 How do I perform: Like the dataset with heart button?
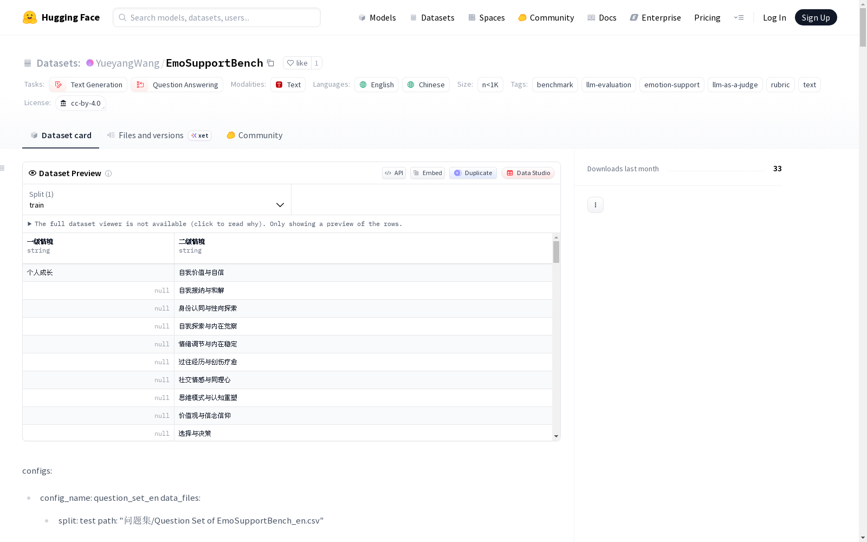pos(297,63)
